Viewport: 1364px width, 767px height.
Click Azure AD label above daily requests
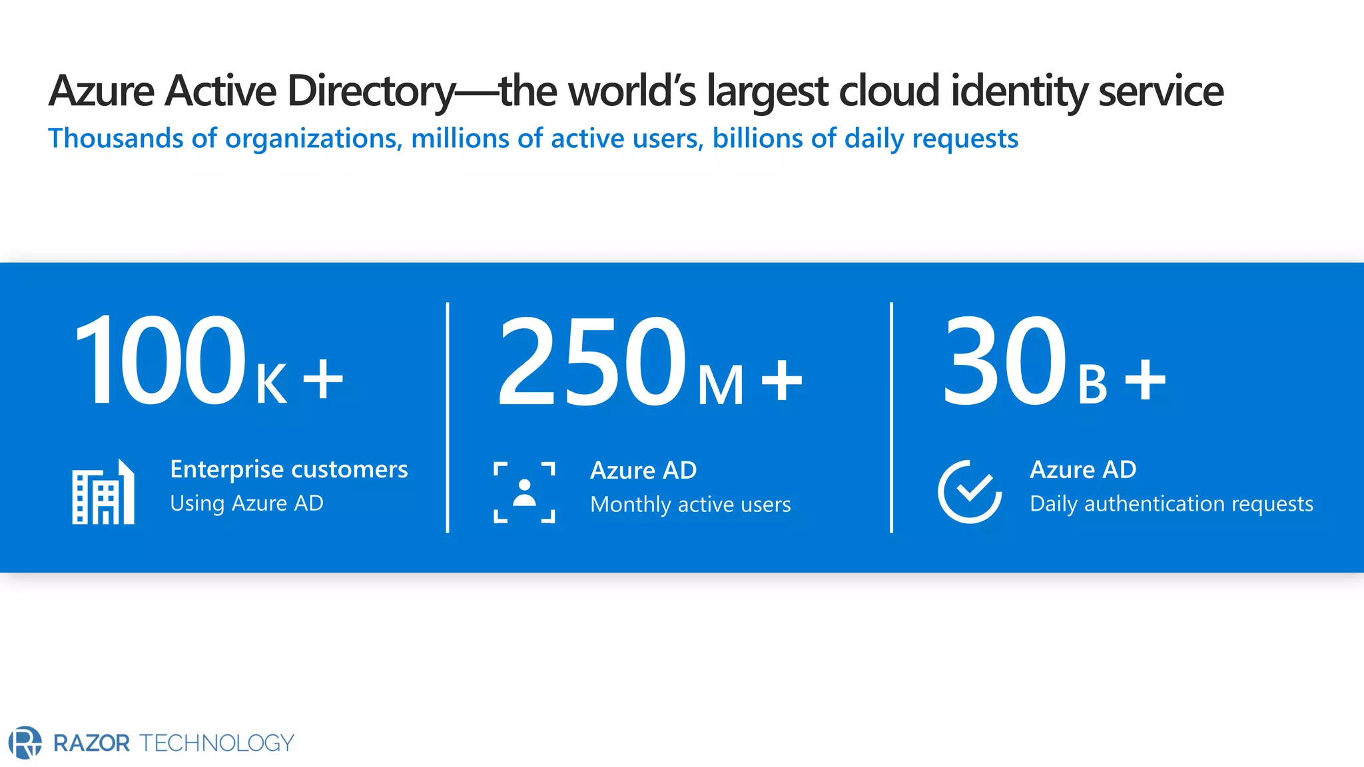1083,470
